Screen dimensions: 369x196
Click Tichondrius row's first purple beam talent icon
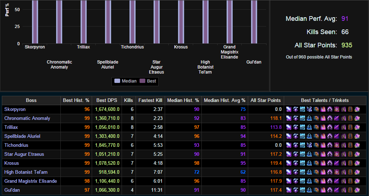tap(289, 145)
